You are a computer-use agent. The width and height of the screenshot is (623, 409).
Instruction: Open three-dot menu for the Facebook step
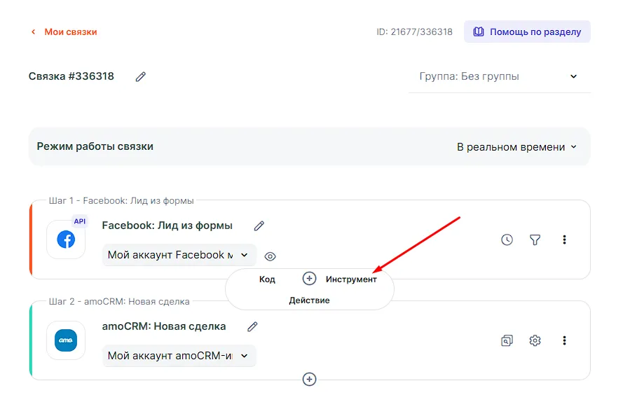pyautogui.click(x=564, y=240)
